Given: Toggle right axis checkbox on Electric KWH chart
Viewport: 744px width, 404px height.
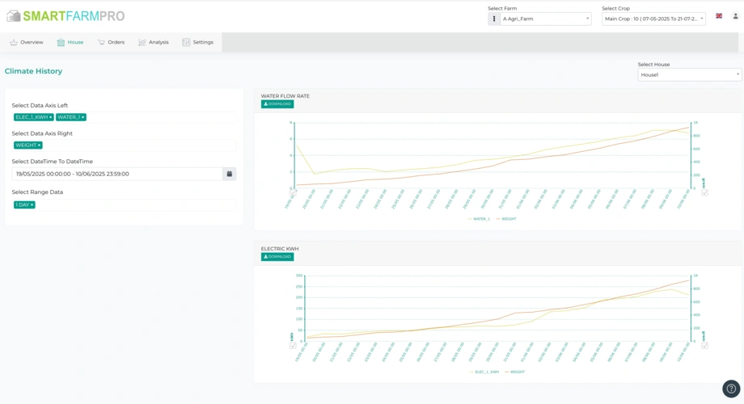Looking at the screenshot, I should (704, 346).
